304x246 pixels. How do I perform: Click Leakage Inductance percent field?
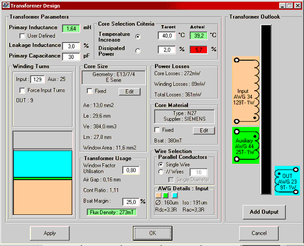click(71, 46)
